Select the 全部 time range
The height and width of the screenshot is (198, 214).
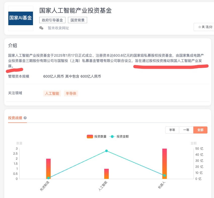pos(200,130)
